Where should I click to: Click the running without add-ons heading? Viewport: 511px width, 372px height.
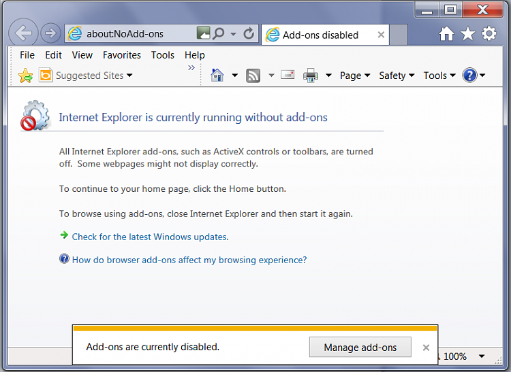tap(193, 118)
